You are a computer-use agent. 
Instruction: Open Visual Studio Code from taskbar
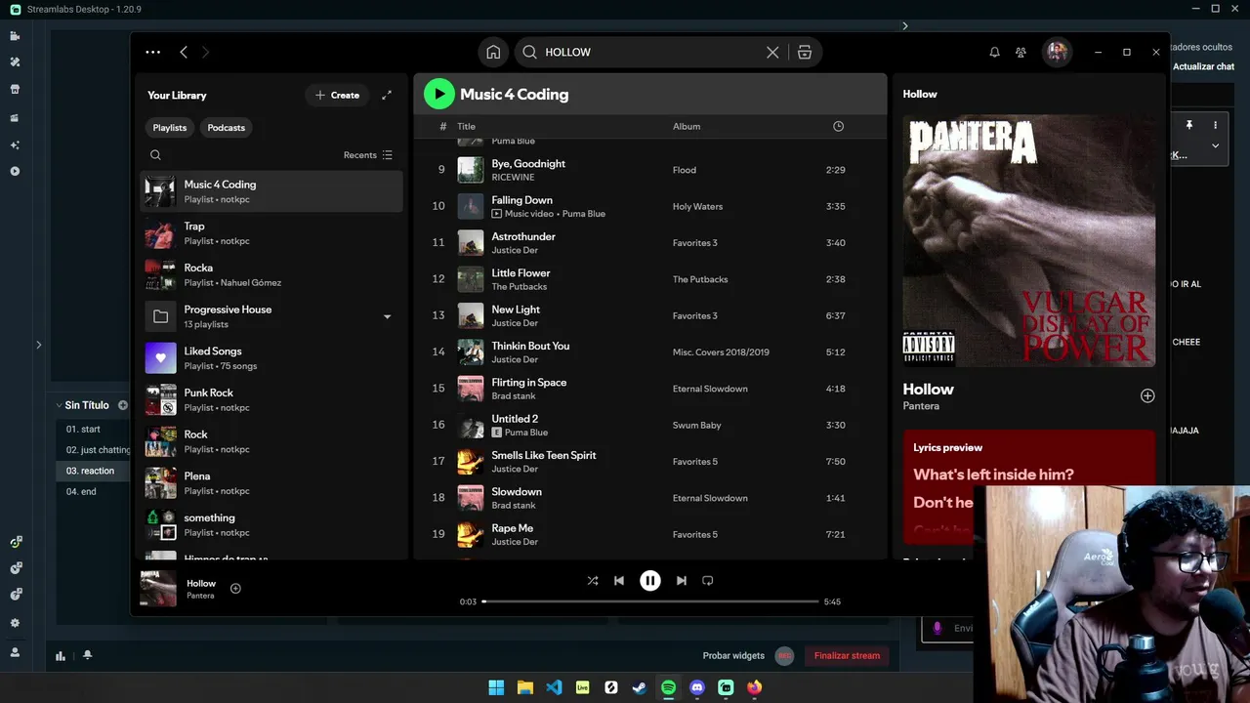(554, 687)
